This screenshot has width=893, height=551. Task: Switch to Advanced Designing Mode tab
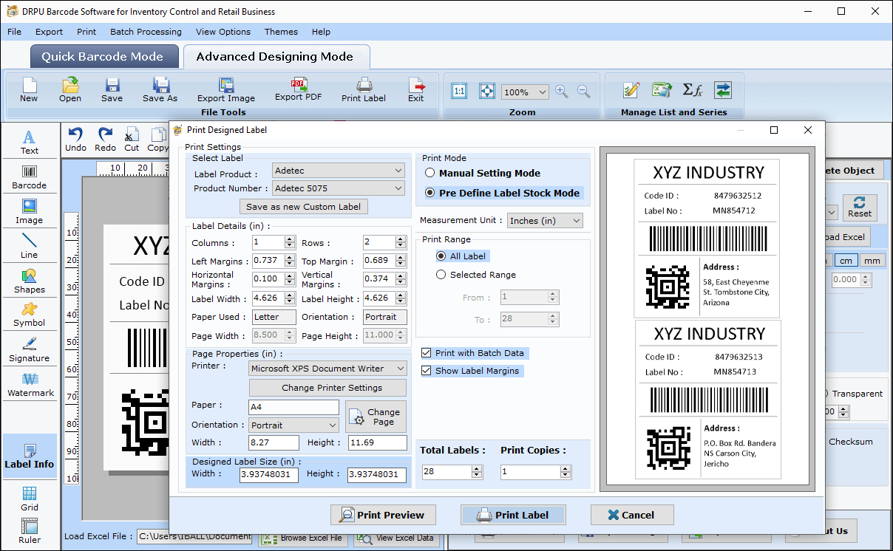275,57
